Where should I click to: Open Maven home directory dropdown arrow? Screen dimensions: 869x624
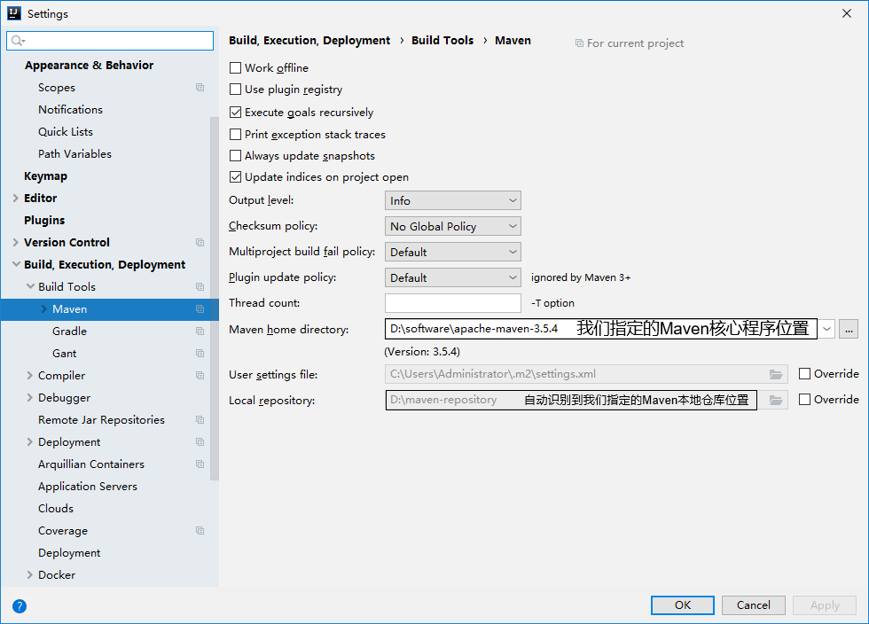coord(826,329)
